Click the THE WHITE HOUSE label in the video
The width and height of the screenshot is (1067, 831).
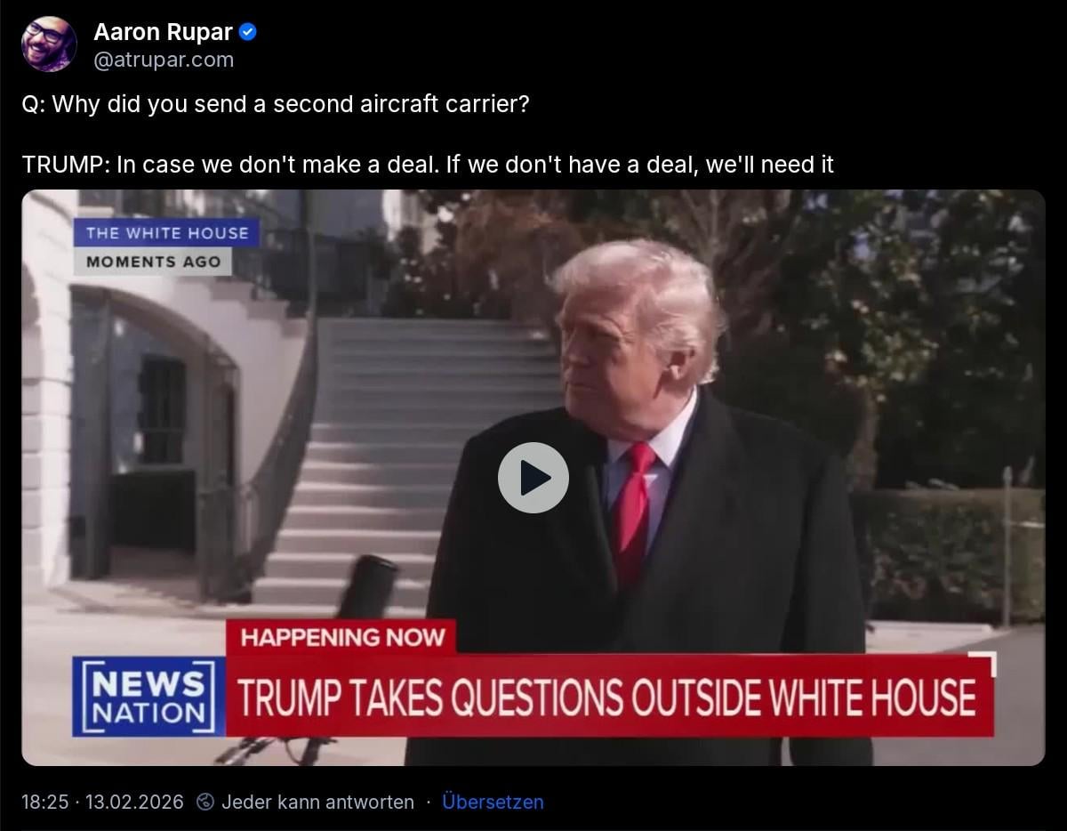(x=166, y=233)
